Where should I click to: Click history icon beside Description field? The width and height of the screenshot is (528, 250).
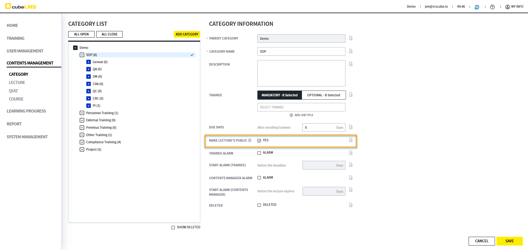[351, 64]
